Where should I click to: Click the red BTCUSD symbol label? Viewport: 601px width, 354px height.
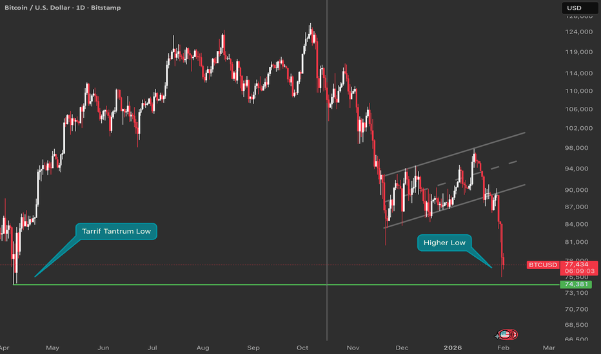click(x=542, y=265)
